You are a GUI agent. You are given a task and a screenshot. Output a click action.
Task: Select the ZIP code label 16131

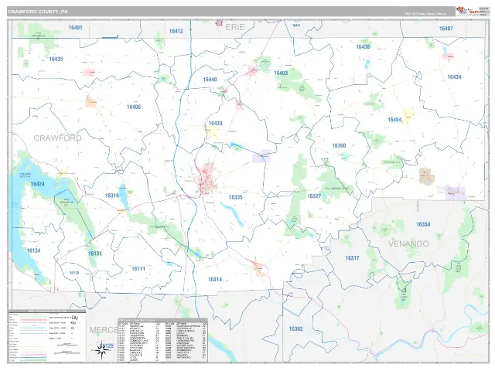click(94, 254)
